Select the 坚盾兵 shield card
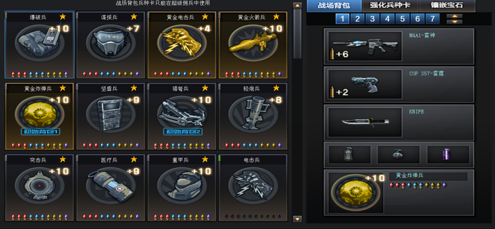 pos(111,116)
